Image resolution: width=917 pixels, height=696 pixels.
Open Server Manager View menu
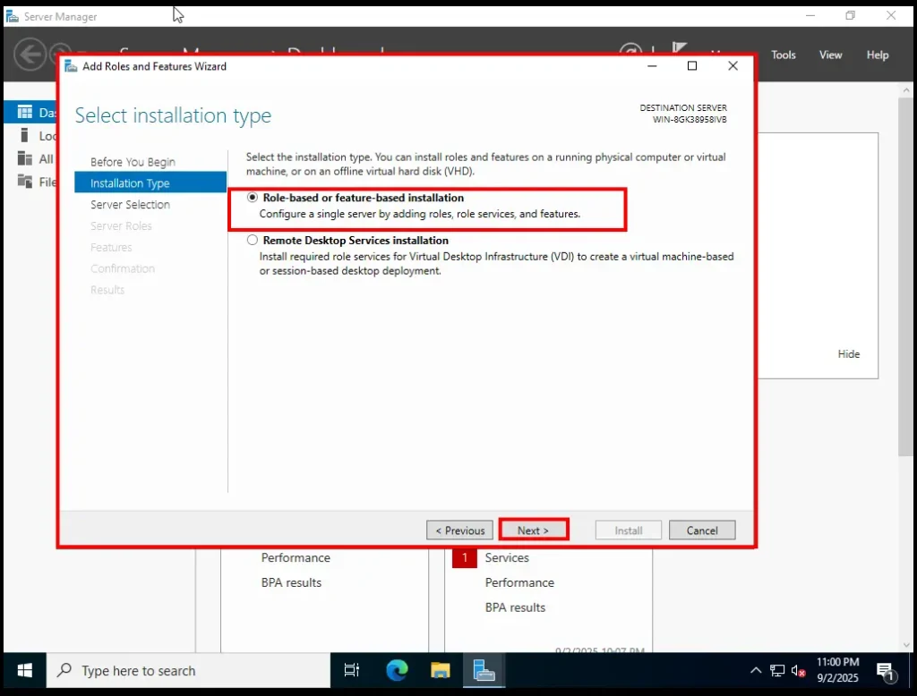(830, 55)
